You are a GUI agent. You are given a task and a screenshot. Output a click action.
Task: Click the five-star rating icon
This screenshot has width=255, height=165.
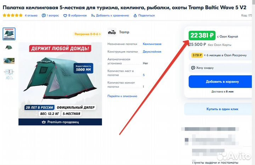coord(12,16)
